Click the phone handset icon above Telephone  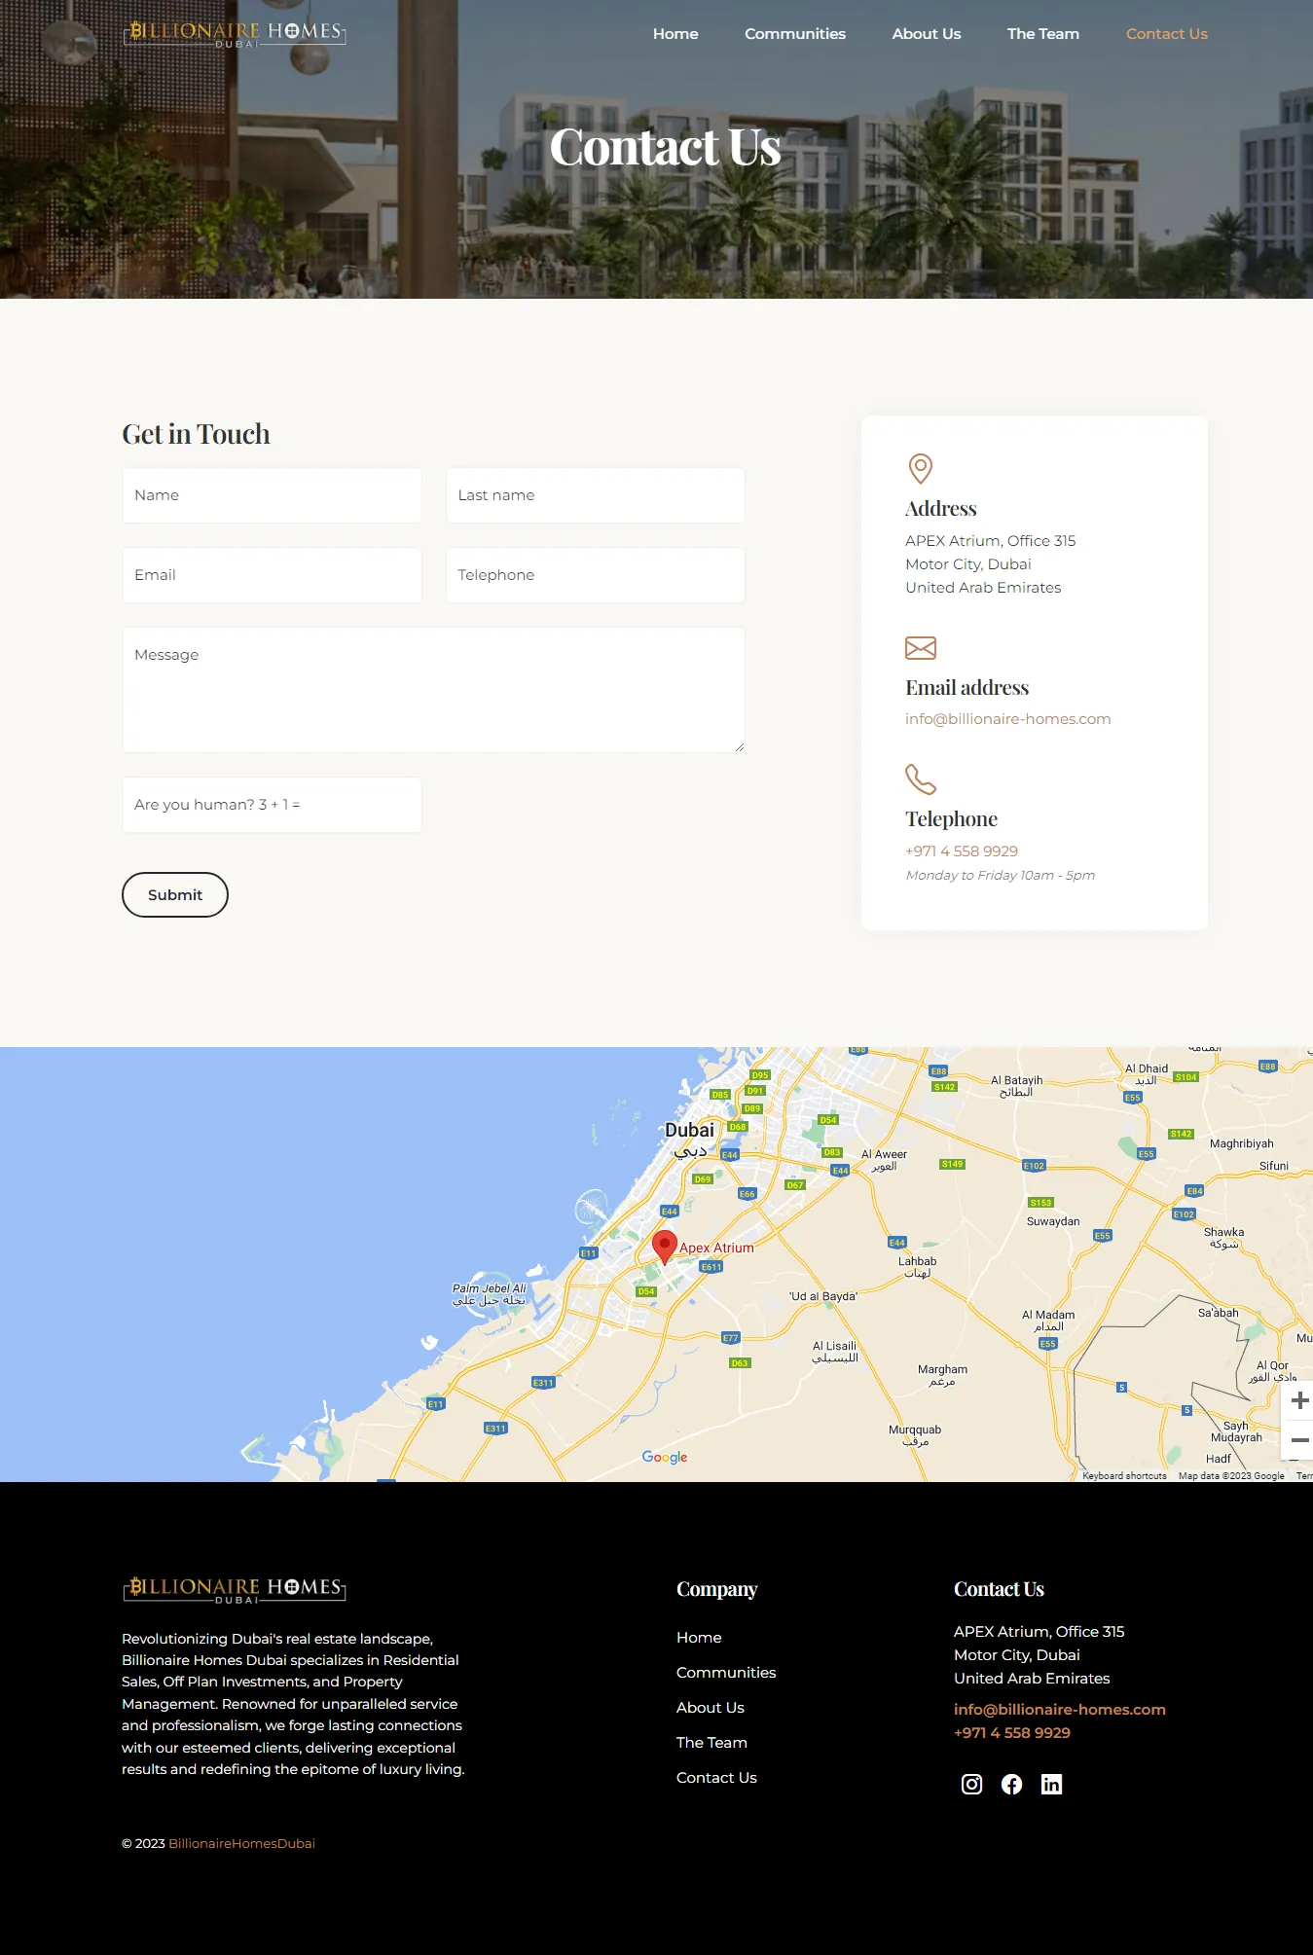click(921, 779)
